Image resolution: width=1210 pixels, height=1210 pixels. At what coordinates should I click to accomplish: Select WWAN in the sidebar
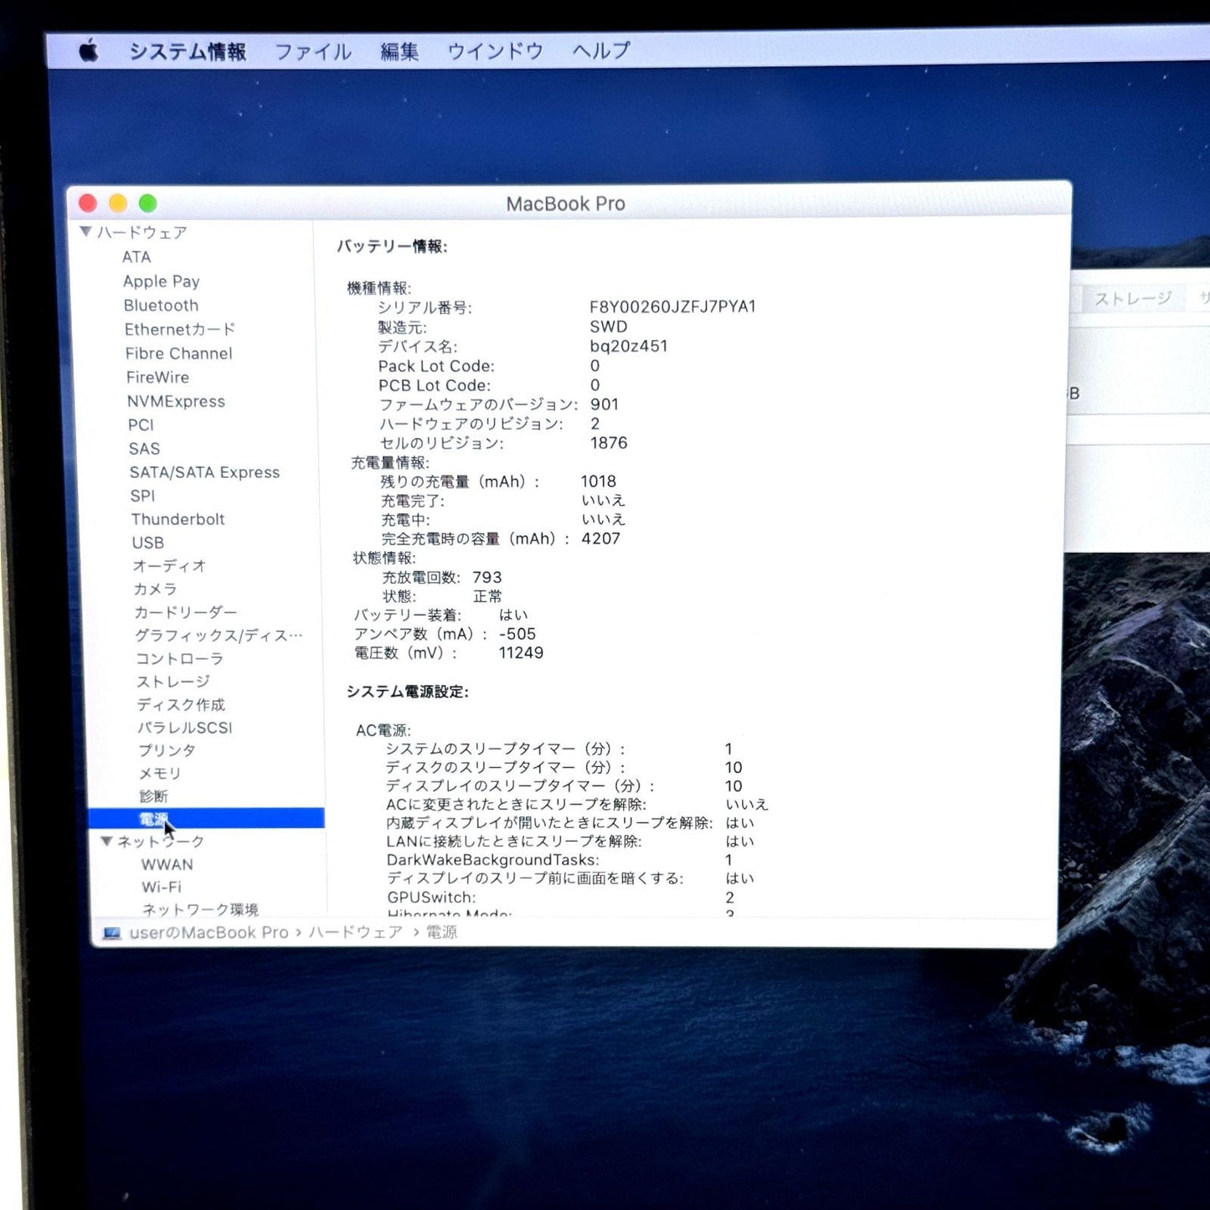point(167,864)
